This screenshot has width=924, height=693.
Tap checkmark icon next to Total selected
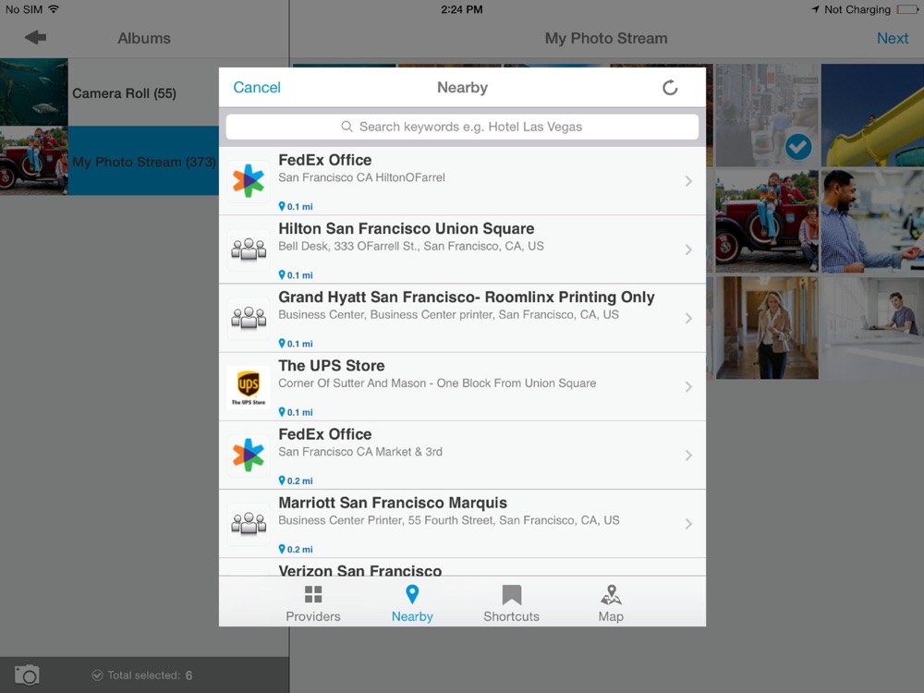[x=98, y=675]
